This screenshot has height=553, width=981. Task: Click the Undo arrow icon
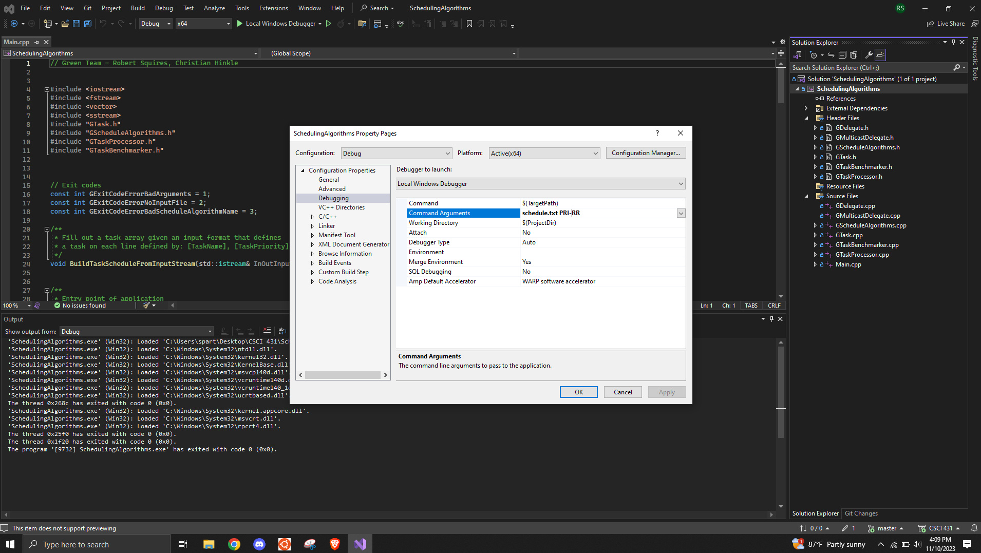click(x=103, y=24)
